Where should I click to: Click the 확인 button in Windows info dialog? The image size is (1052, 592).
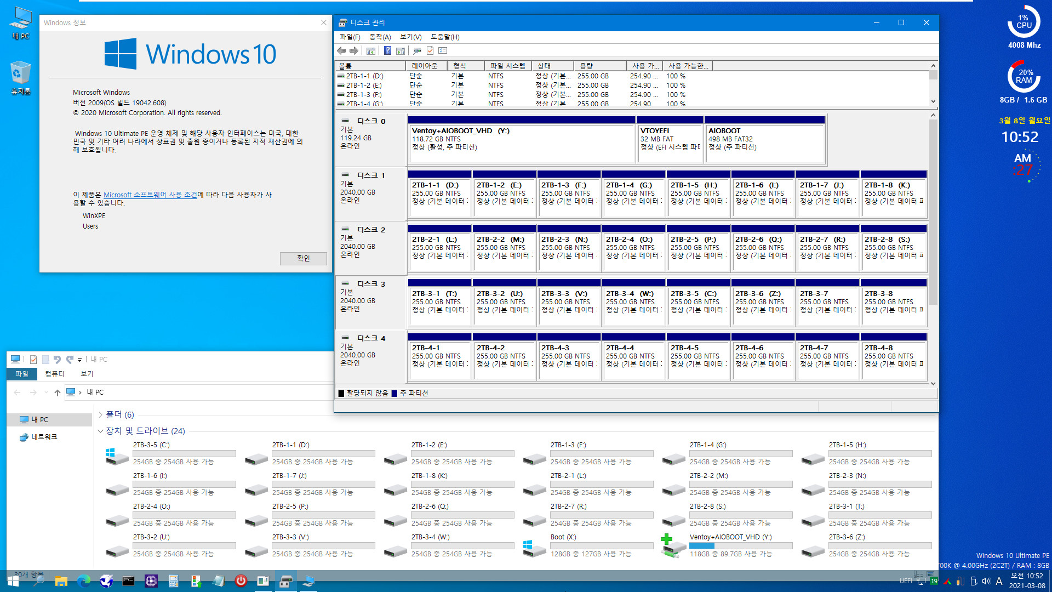coord(304,258)
